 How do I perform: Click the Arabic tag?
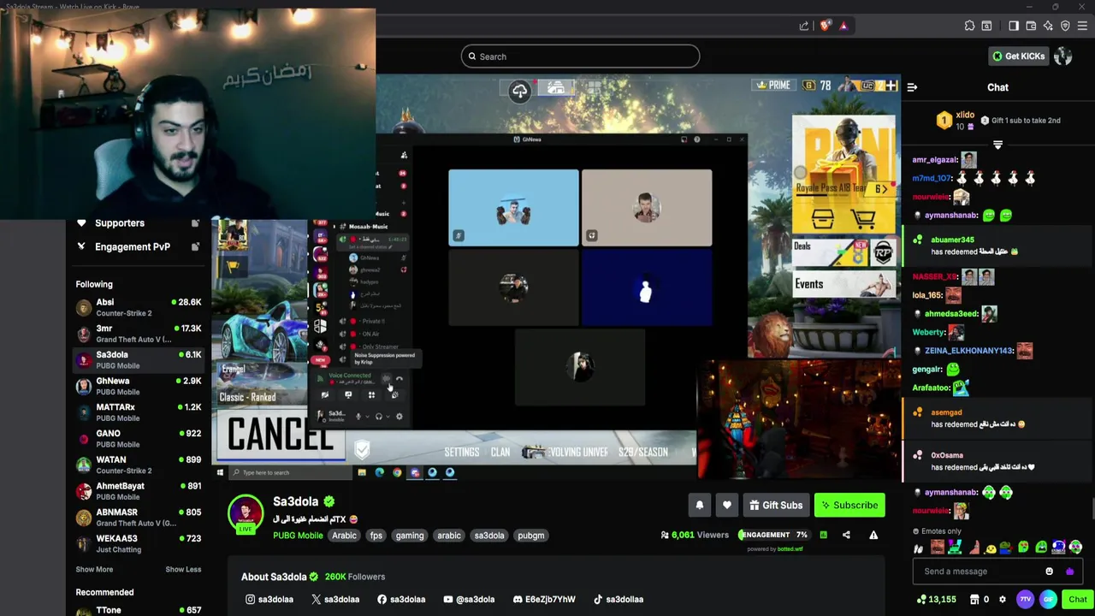pos(344,536)
